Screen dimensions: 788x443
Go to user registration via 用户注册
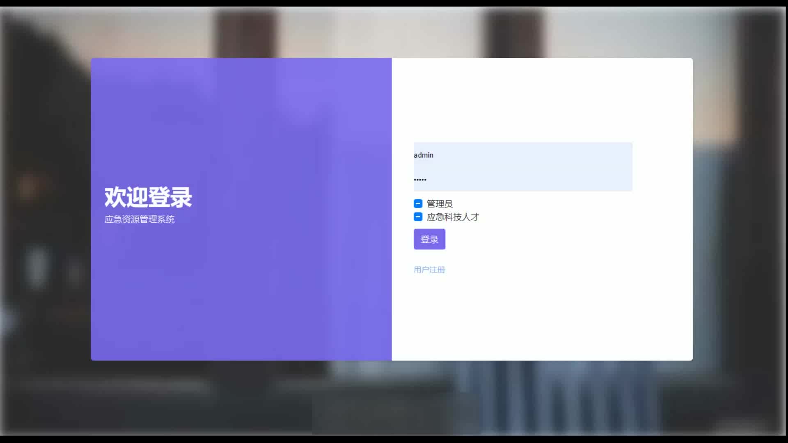point(429,269)
